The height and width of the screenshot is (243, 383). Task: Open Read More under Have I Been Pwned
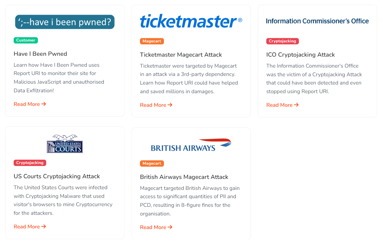(x=30, y=104)
